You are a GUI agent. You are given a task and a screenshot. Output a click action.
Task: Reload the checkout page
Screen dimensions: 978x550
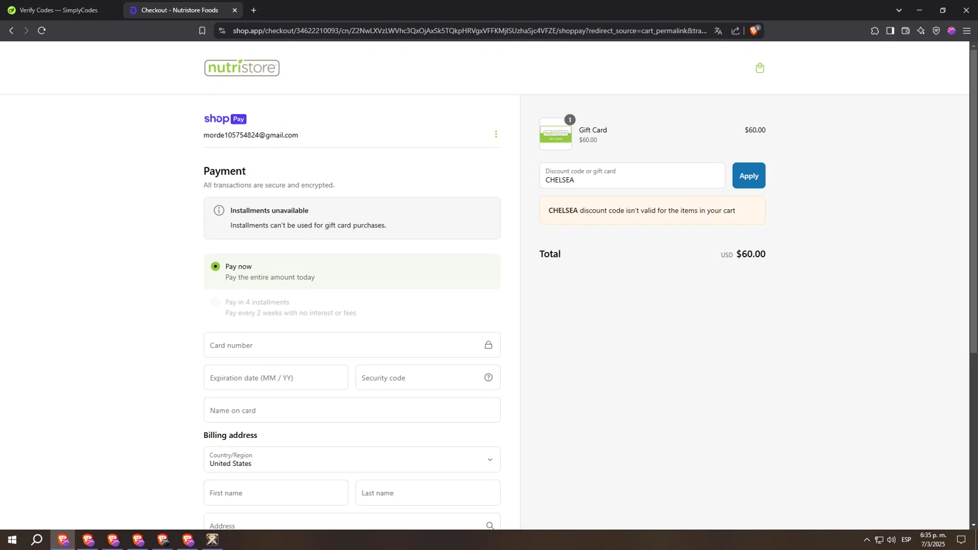tap(42, 31)
